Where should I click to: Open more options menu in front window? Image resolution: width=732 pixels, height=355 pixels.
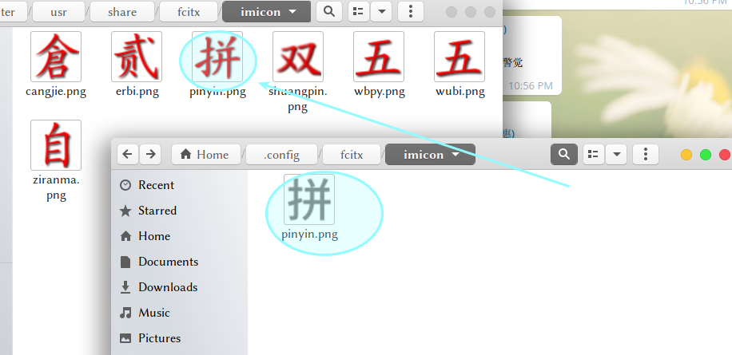point(646,154)
